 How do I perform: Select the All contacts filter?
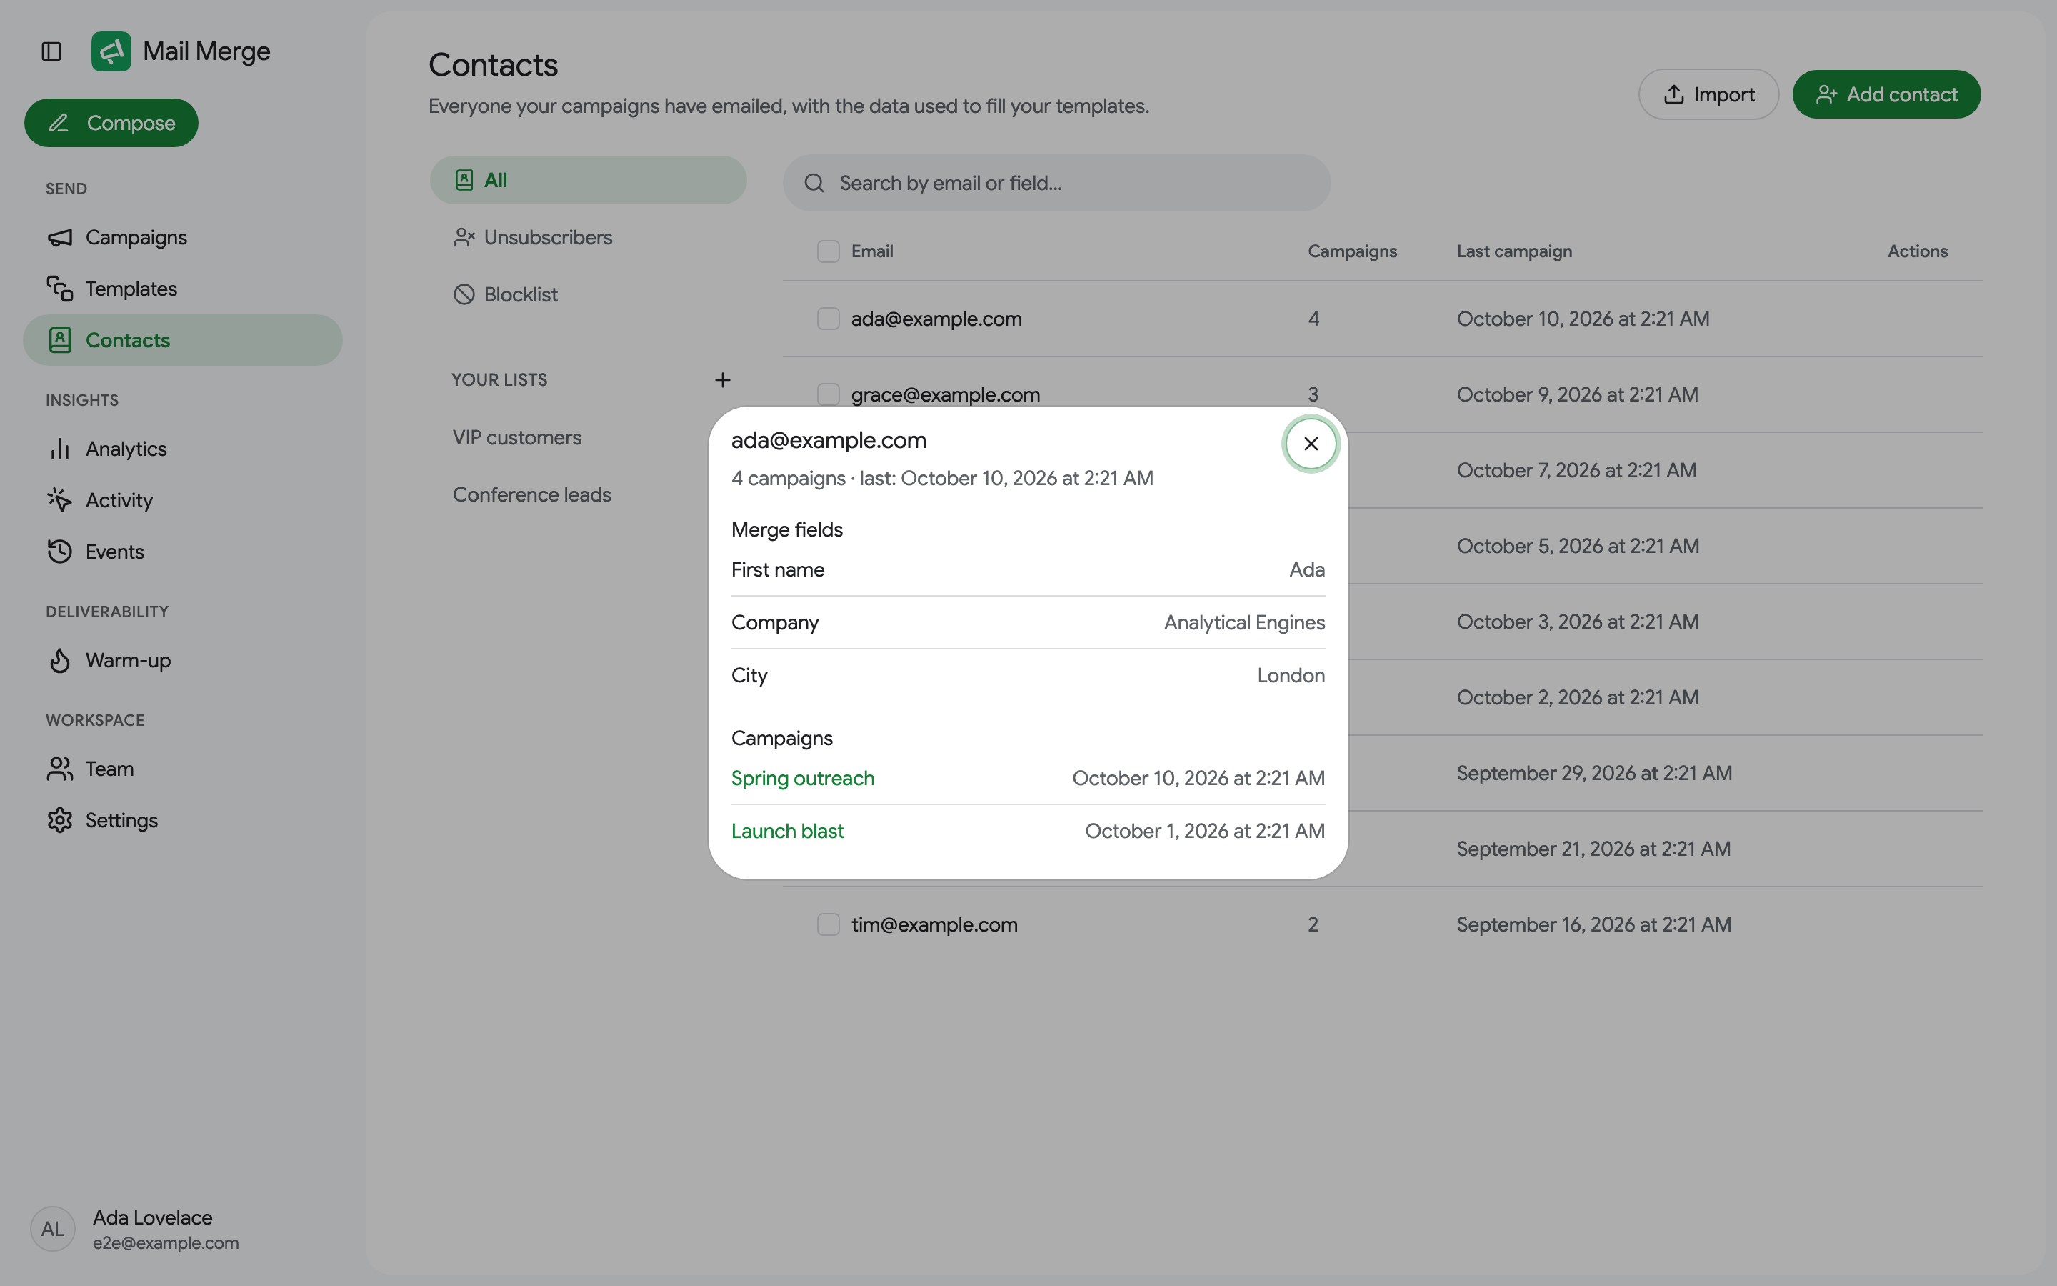click(x=589, y=179)
